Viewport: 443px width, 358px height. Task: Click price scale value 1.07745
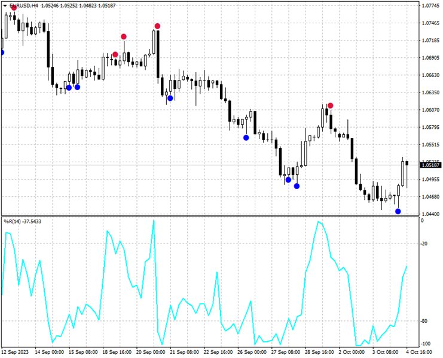coord(430,5)
